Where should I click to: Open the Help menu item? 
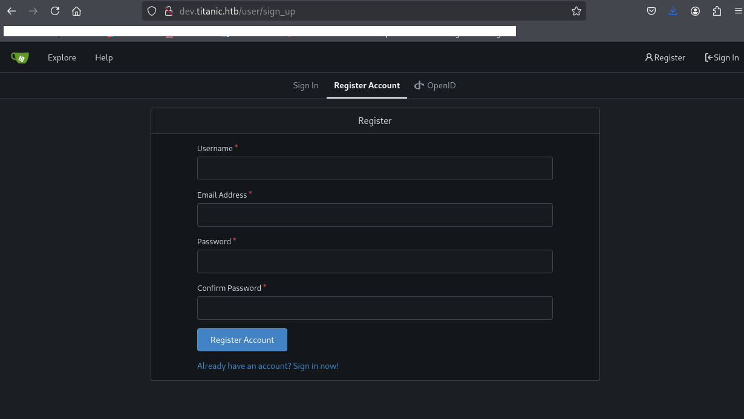[103, 57]
